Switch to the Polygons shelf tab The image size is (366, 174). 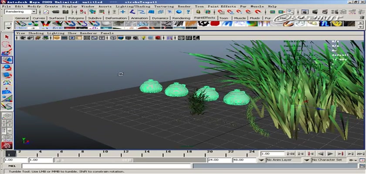click(76, 18)
